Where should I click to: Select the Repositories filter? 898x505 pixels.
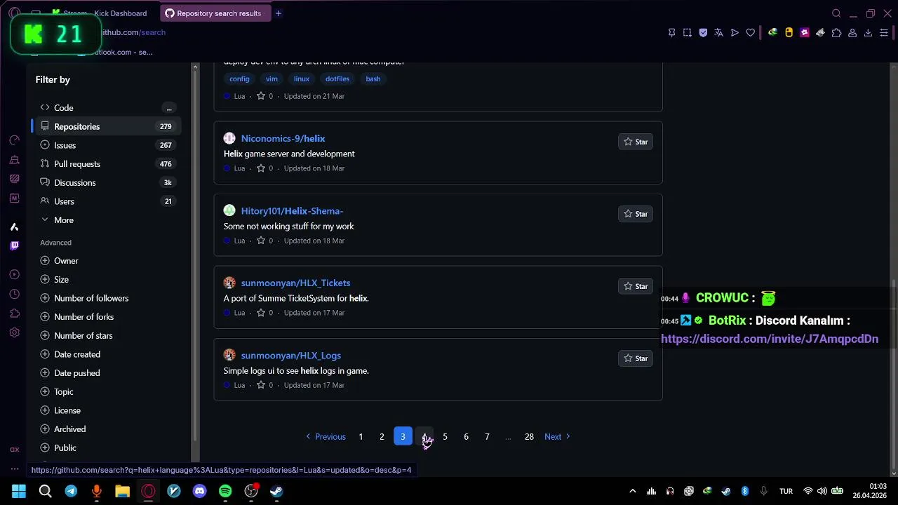coord(107,126)
